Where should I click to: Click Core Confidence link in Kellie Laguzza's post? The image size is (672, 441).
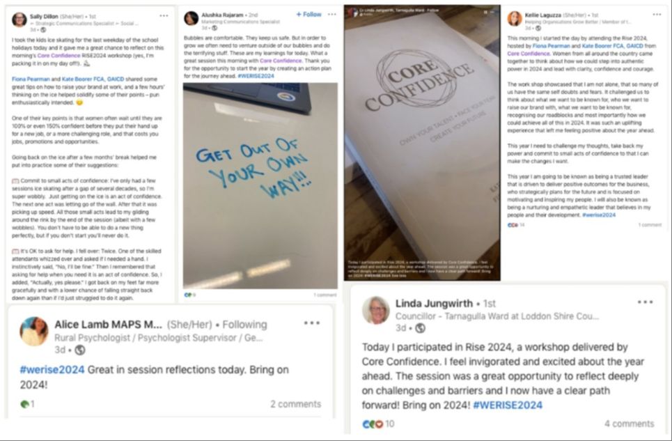529,54
